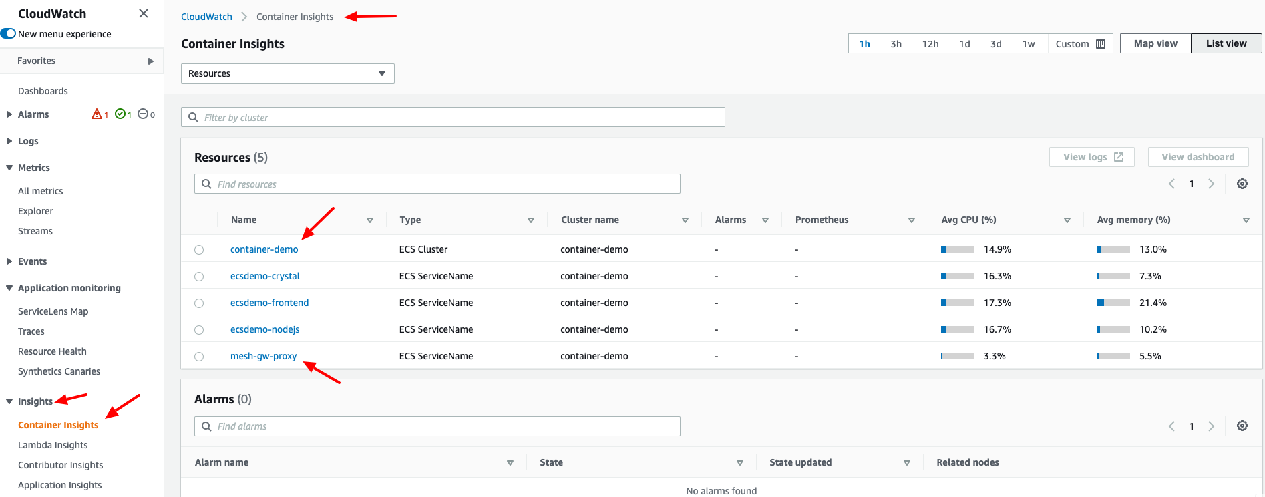Select Container Insights in the sidebar
Viewport: 1265px width, 497px height.
58,425
